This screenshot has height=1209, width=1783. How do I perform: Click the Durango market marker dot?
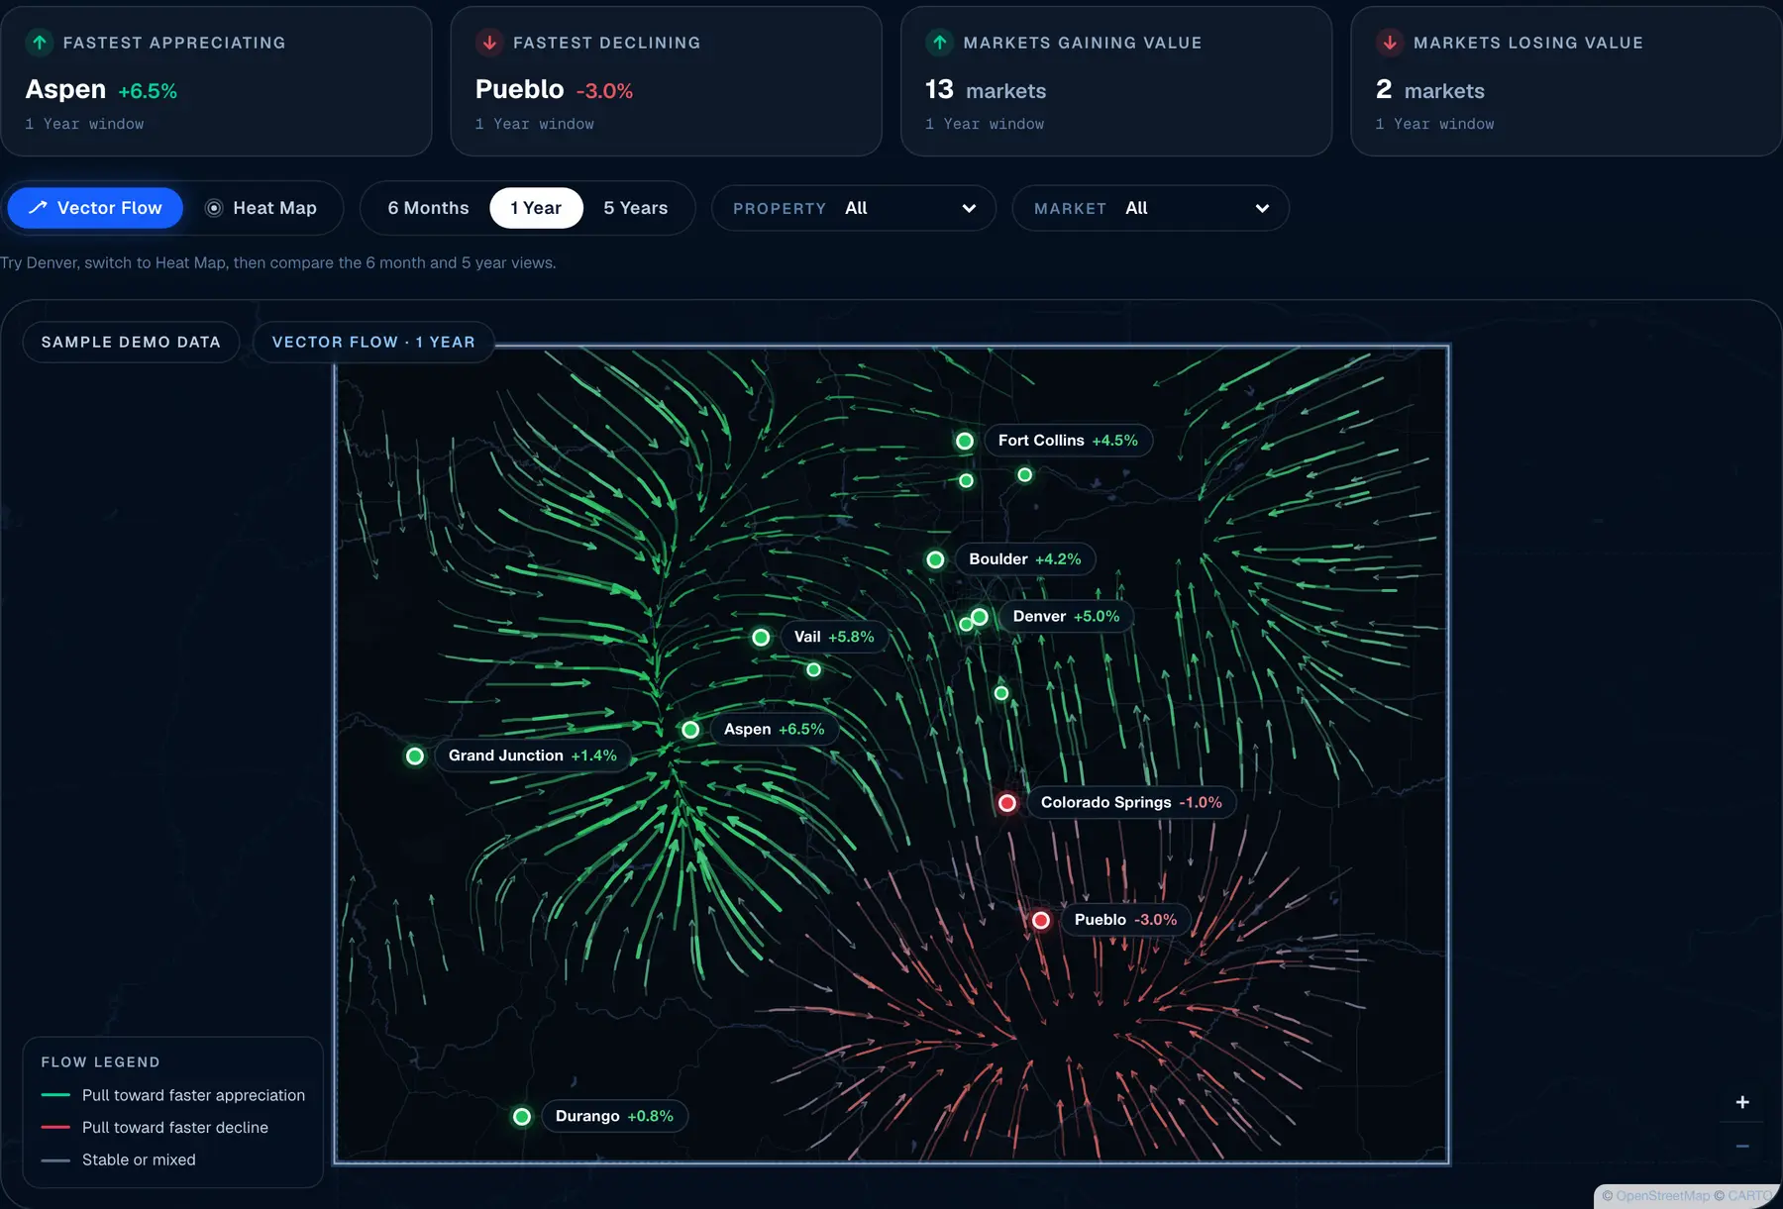pyautogui.click(x=522, y=1117)
